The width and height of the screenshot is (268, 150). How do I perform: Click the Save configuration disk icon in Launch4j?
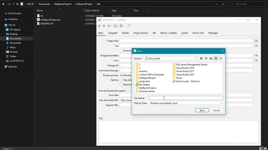[109, 26]
